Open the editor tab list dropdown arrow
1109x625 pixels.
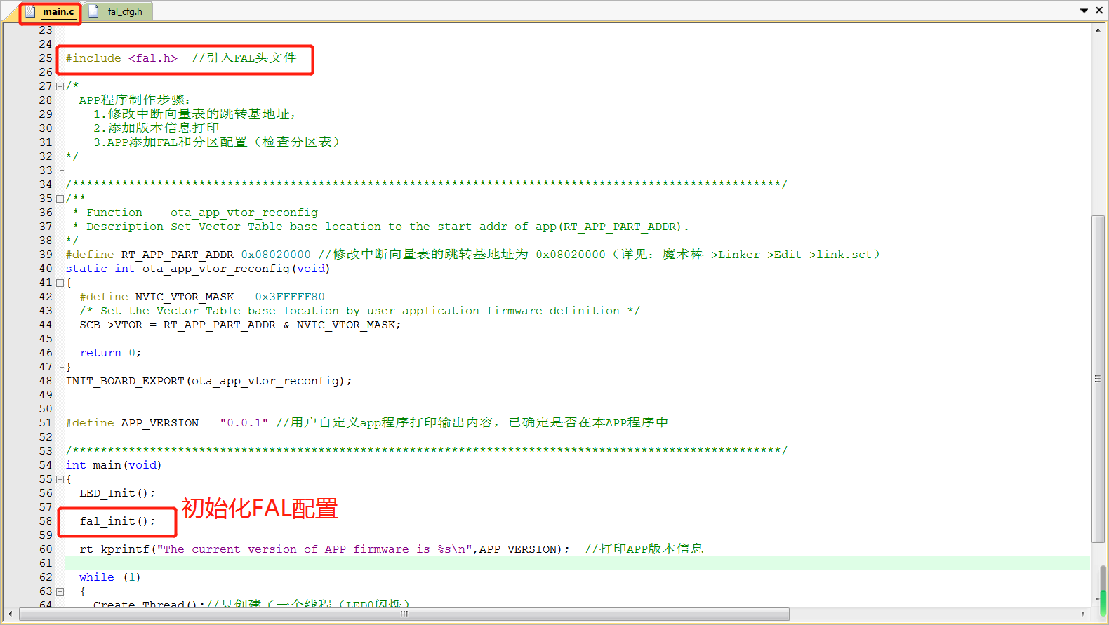pyautogui.click(x=1084, y=11)
